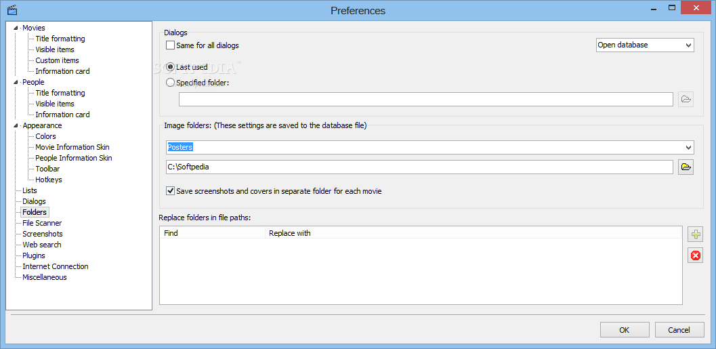Collapse the Movies tree node

coord(16,28)
